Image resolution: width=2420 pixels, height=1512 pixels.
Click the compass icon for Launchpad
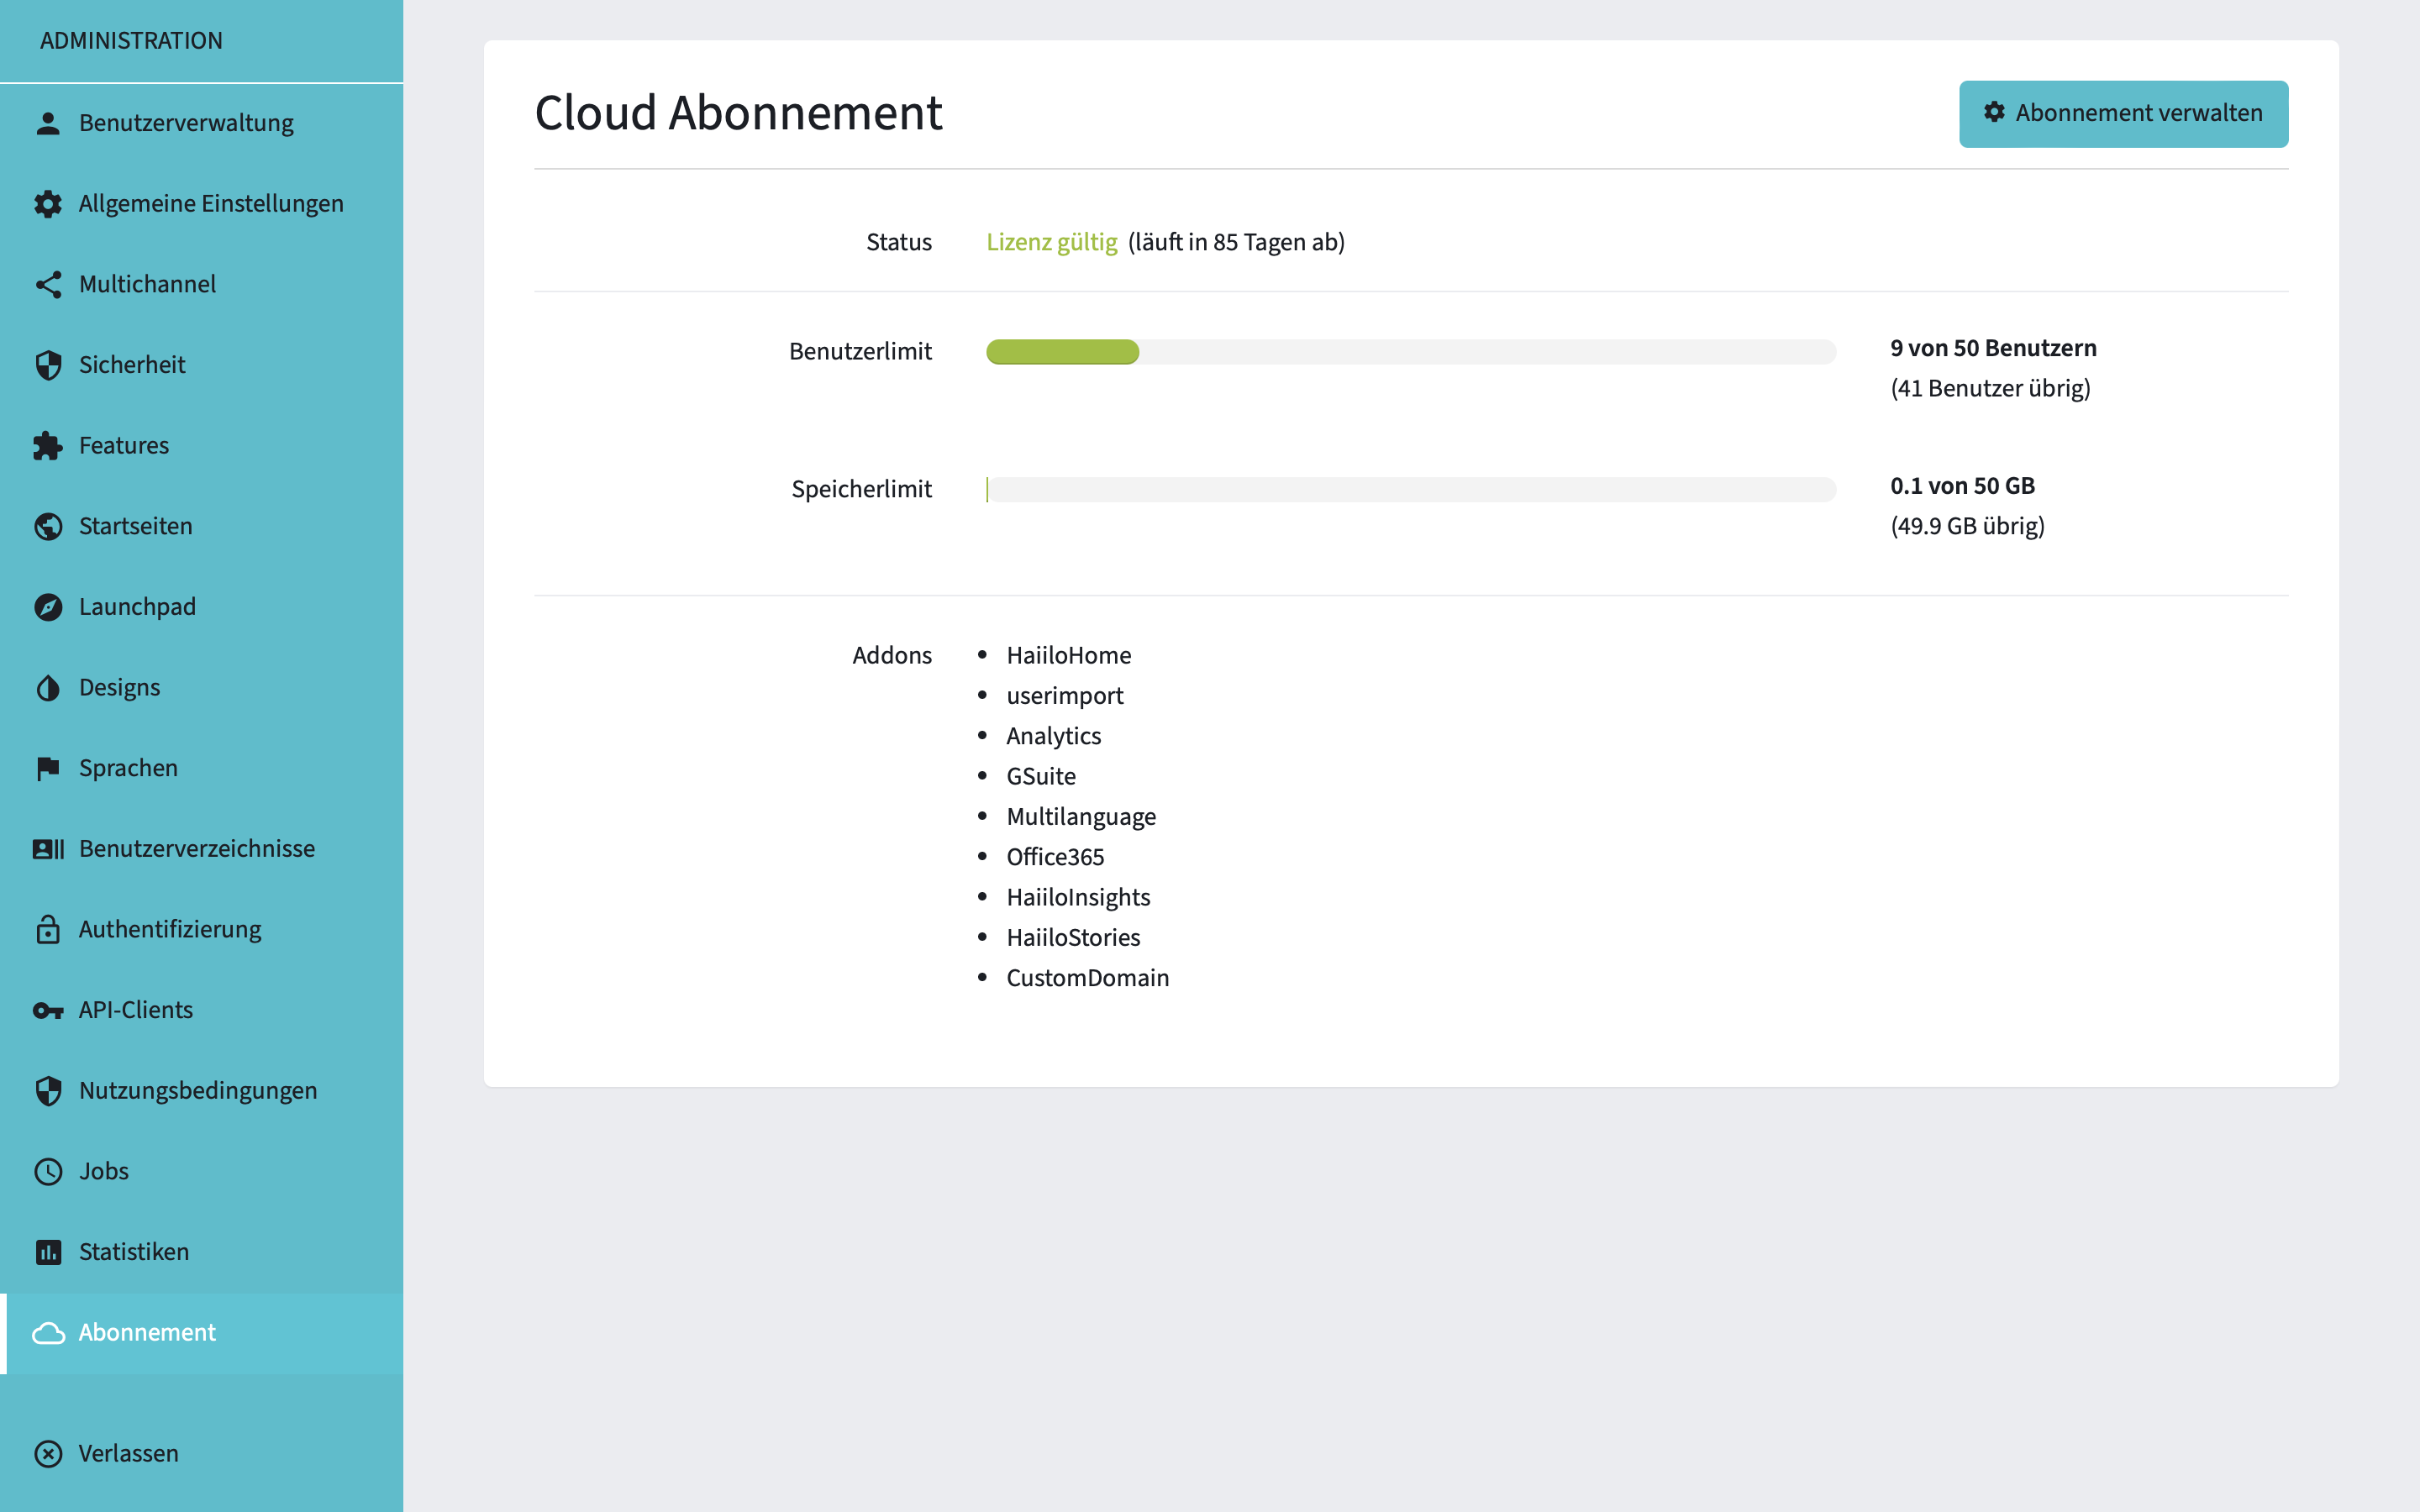[x=48, y=607]
